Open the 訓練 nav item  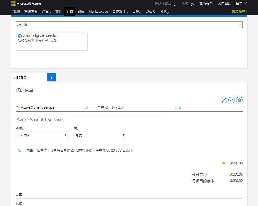(x=81, y=12)
